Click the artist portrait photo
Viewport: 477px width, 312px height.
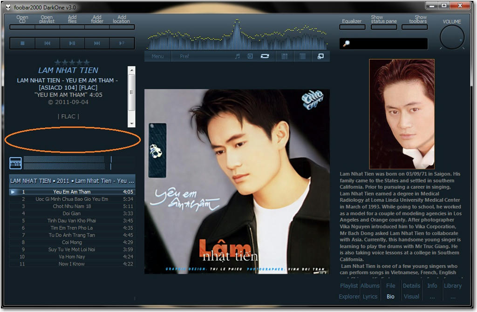pyautogui.click(x=402, y=114)
